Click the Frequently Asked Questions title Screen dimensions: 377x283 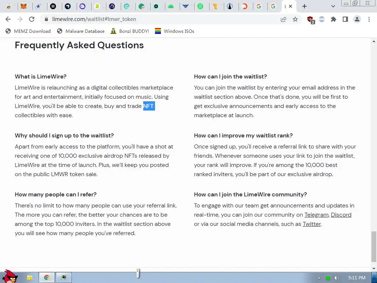point(80,45)
